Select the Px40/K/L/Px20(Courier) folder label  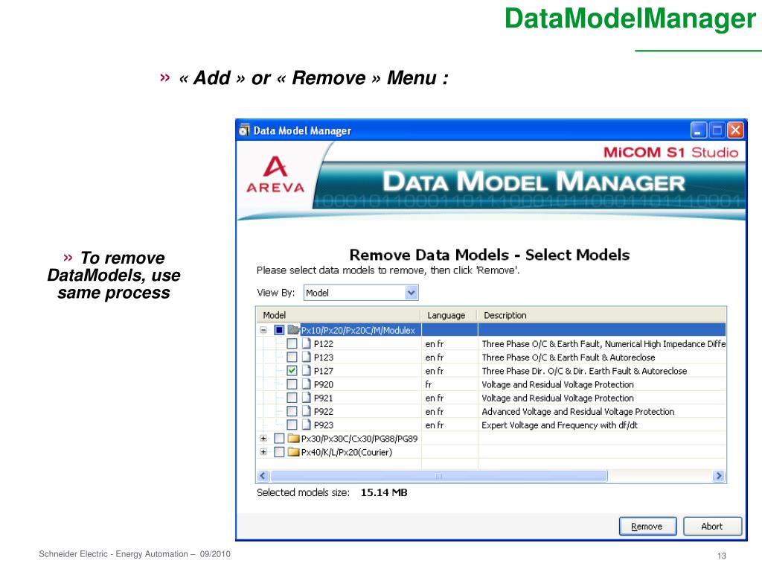[347, 452]
